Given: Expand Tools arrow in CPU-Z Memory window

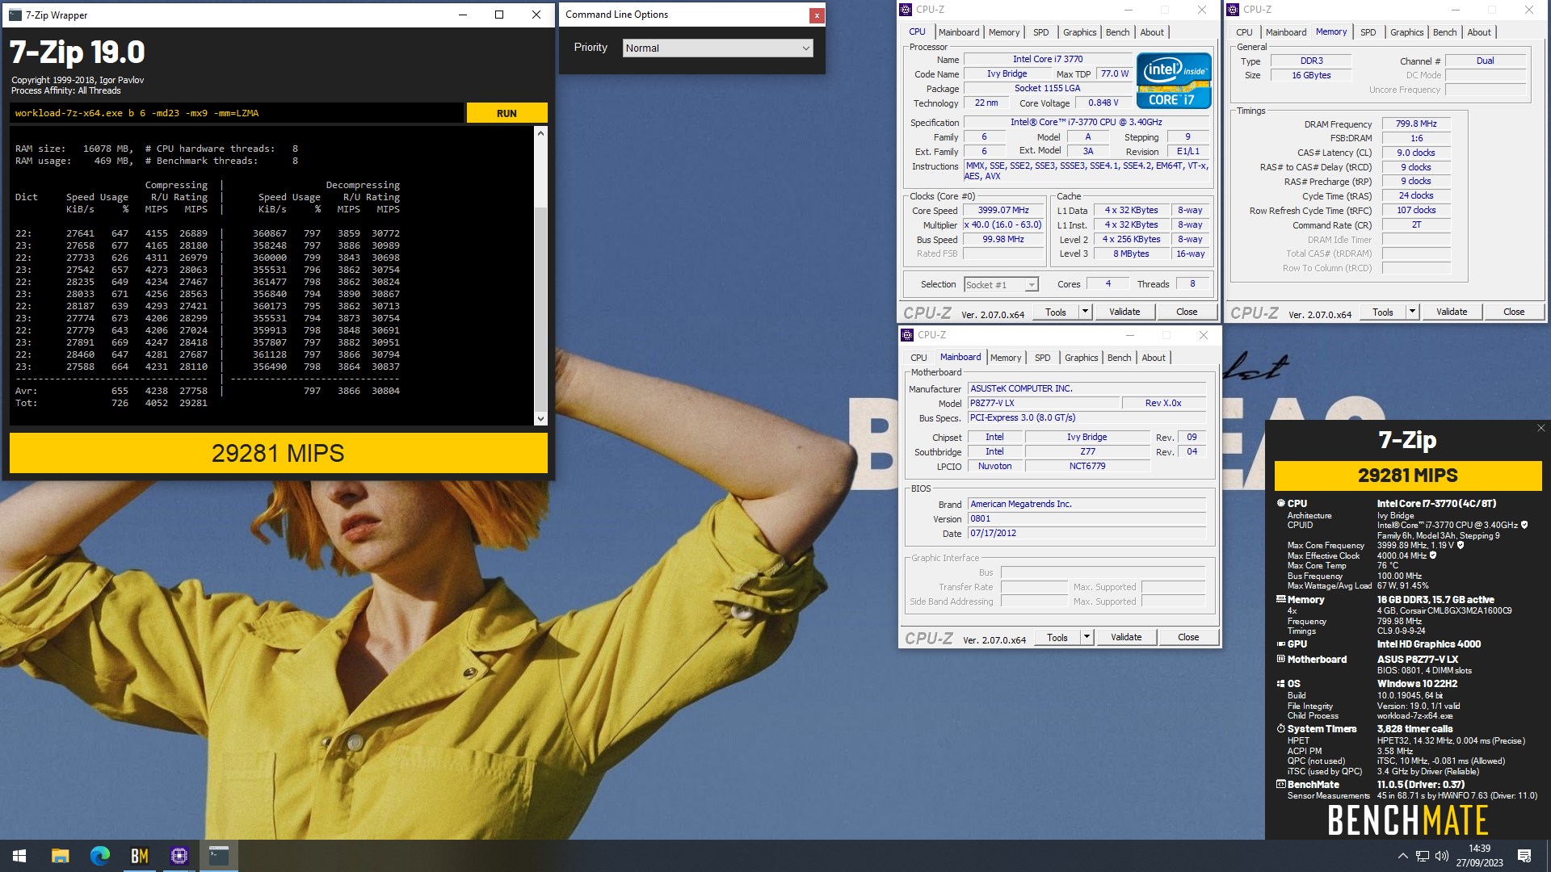Looking at the screenshot, I should point(1412,312).
